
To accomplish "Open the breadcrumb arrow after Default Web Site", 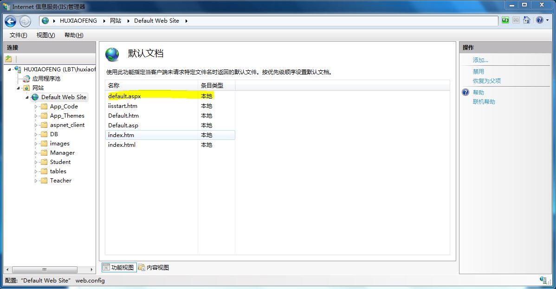I will click(x=186, y=20).
